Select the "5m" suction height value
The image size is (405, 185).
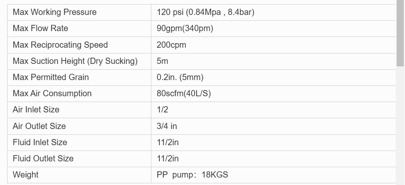[x=163, y=61]
